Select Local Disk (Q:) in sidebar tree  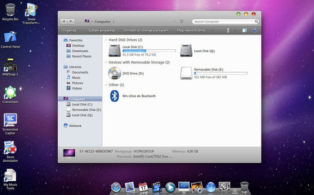(x=82, y=115)
